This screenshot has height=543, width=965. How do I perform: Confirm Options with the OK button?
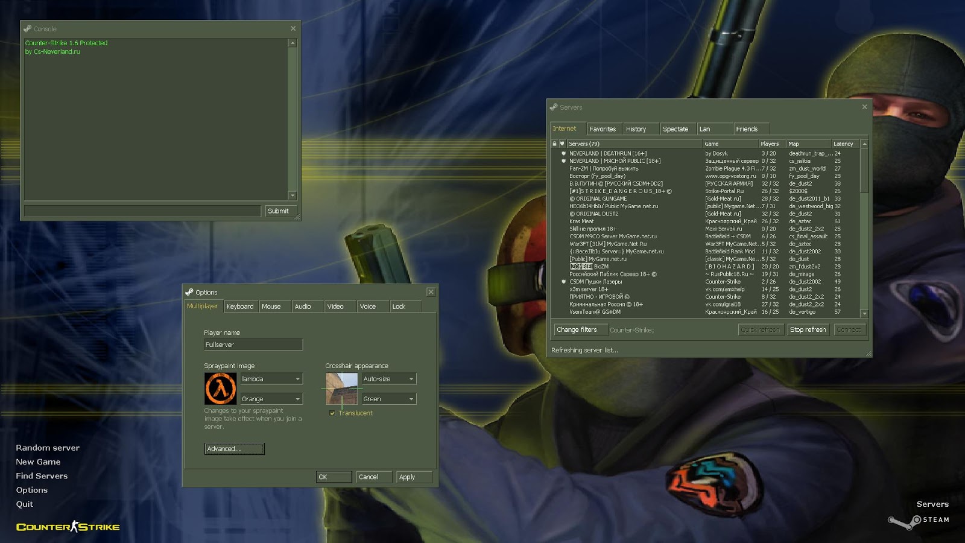334,477
